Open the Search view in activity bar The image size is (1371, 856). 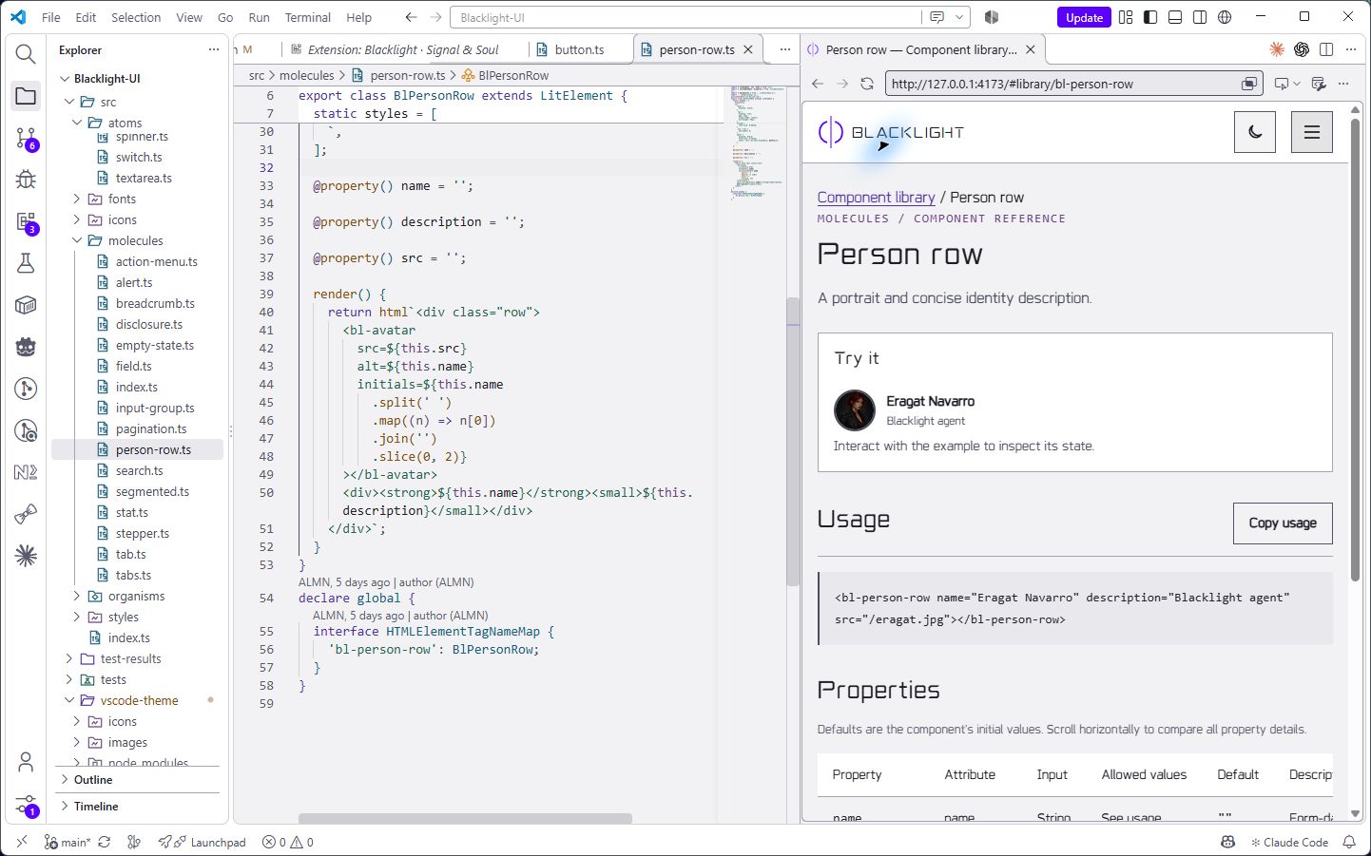tap(26, 54)
